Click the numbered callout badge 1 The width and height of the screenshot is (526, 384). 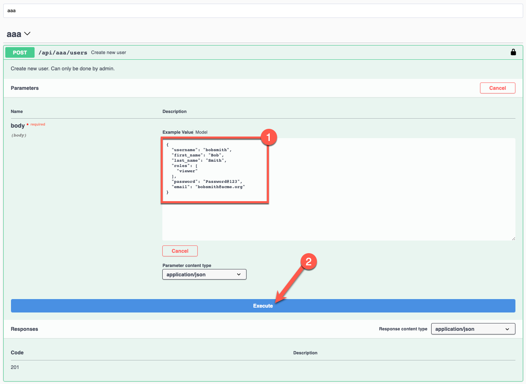point(269,137)
